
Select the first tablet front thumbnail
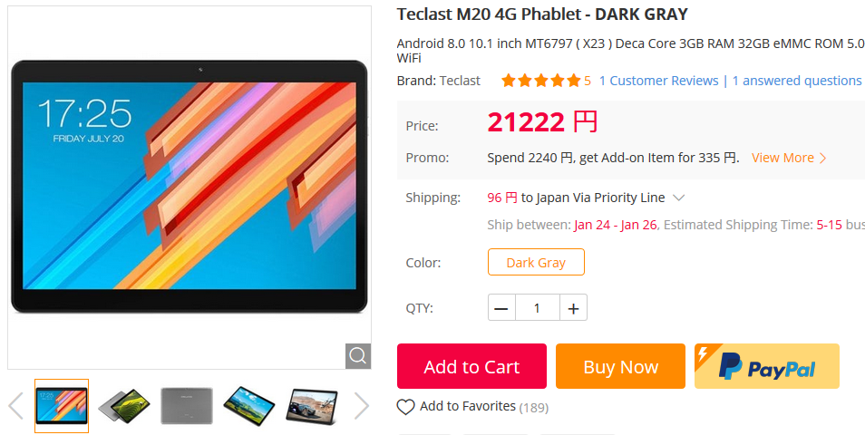(62, 406)
